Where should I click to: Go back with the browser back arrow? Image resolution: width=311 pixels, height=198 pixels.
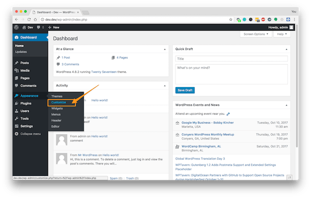click(x=17, y=19)
